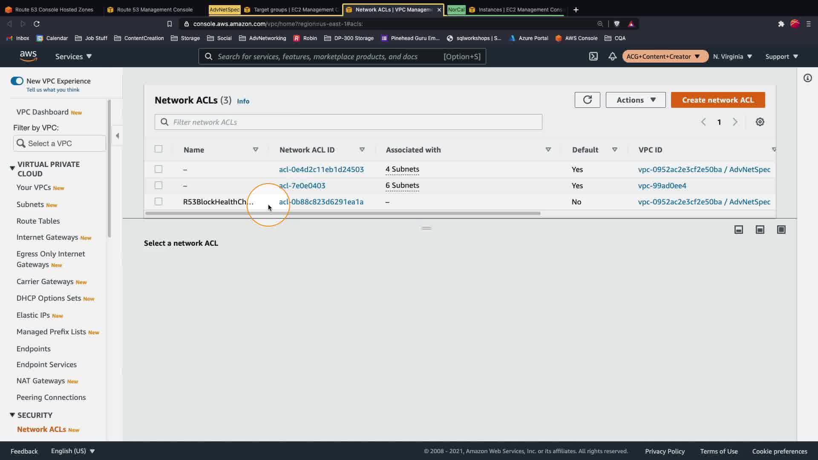Select all network ACLs header checkbox
818x460 pixels.
158,149
